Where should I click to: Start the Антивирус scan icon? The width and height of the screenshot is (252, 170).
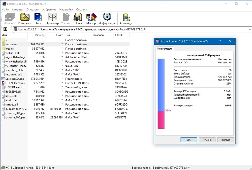126,17
